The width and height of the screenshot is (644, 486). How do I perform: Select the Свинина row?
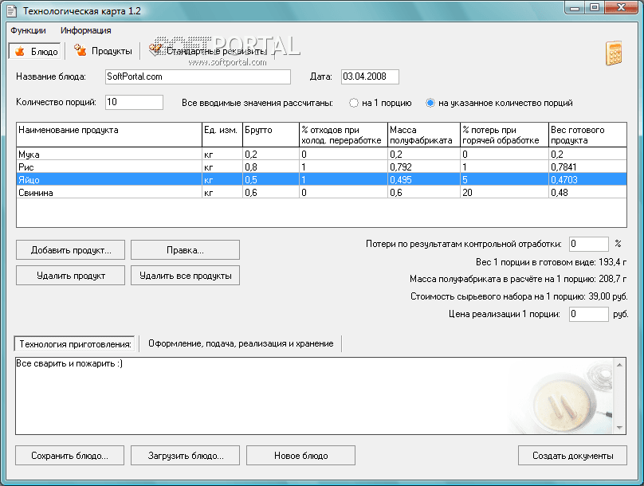click(x=321, y=193)
